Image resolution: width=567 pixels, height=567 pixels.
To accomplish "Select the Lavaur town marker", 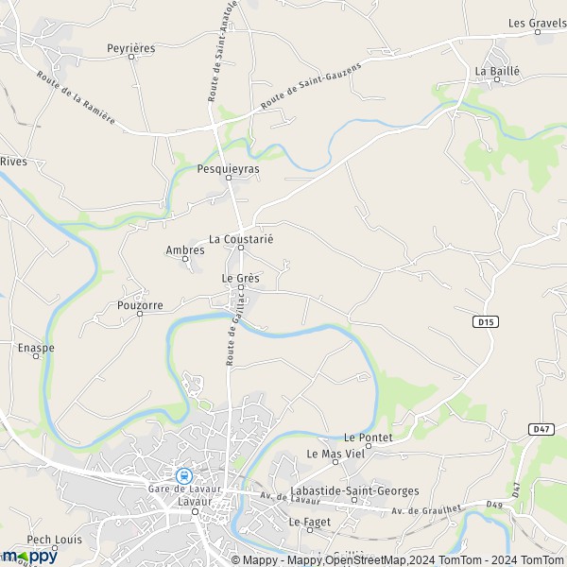I will (196, 511).
